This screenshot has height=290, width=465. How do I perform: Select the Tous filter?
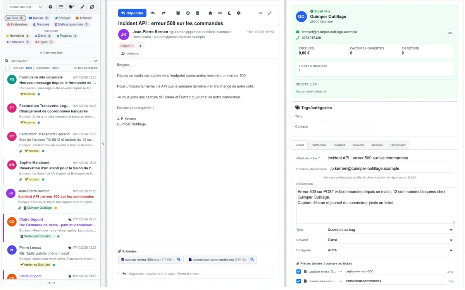[x=15, y=18]
